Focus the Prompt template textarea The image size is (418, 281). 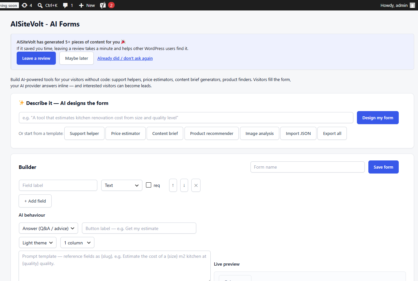click(x=115, y=266)
